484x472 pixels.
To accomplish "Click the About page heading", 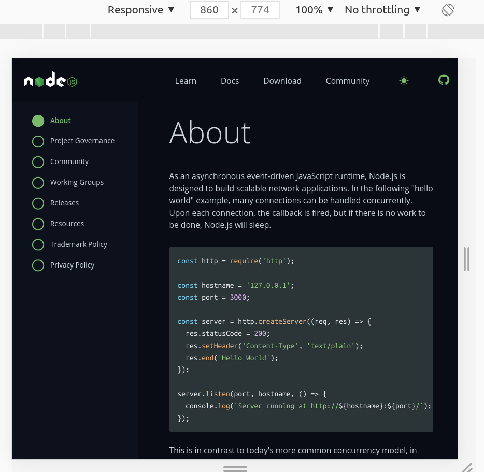I will 210,133.
